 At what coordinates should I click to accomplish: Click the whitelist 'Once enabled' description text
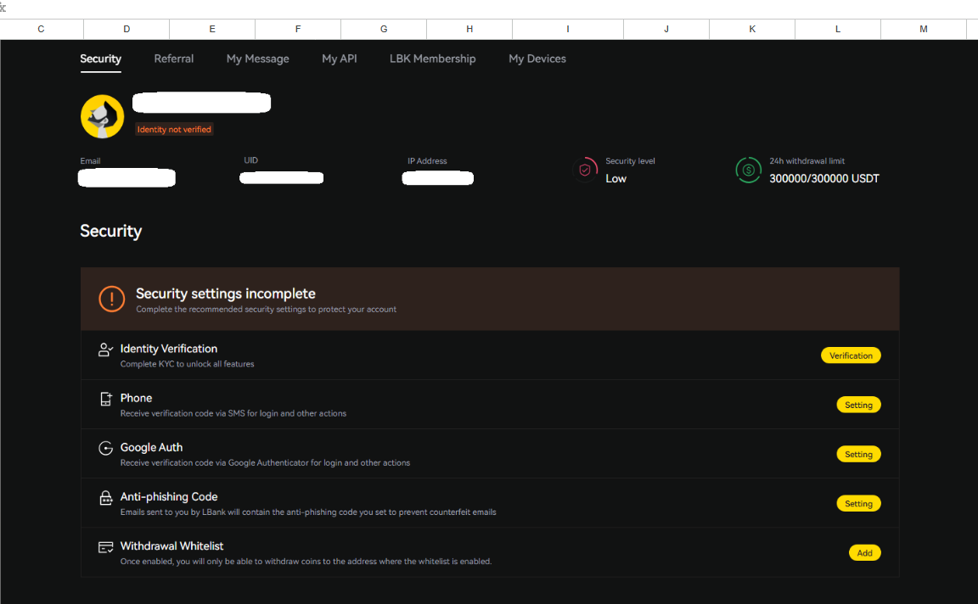pos(306,561)
